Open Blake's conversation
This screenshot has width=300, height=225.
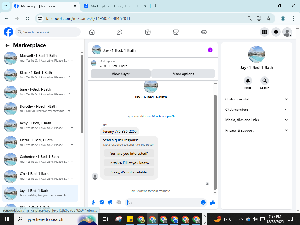point(40,75)
